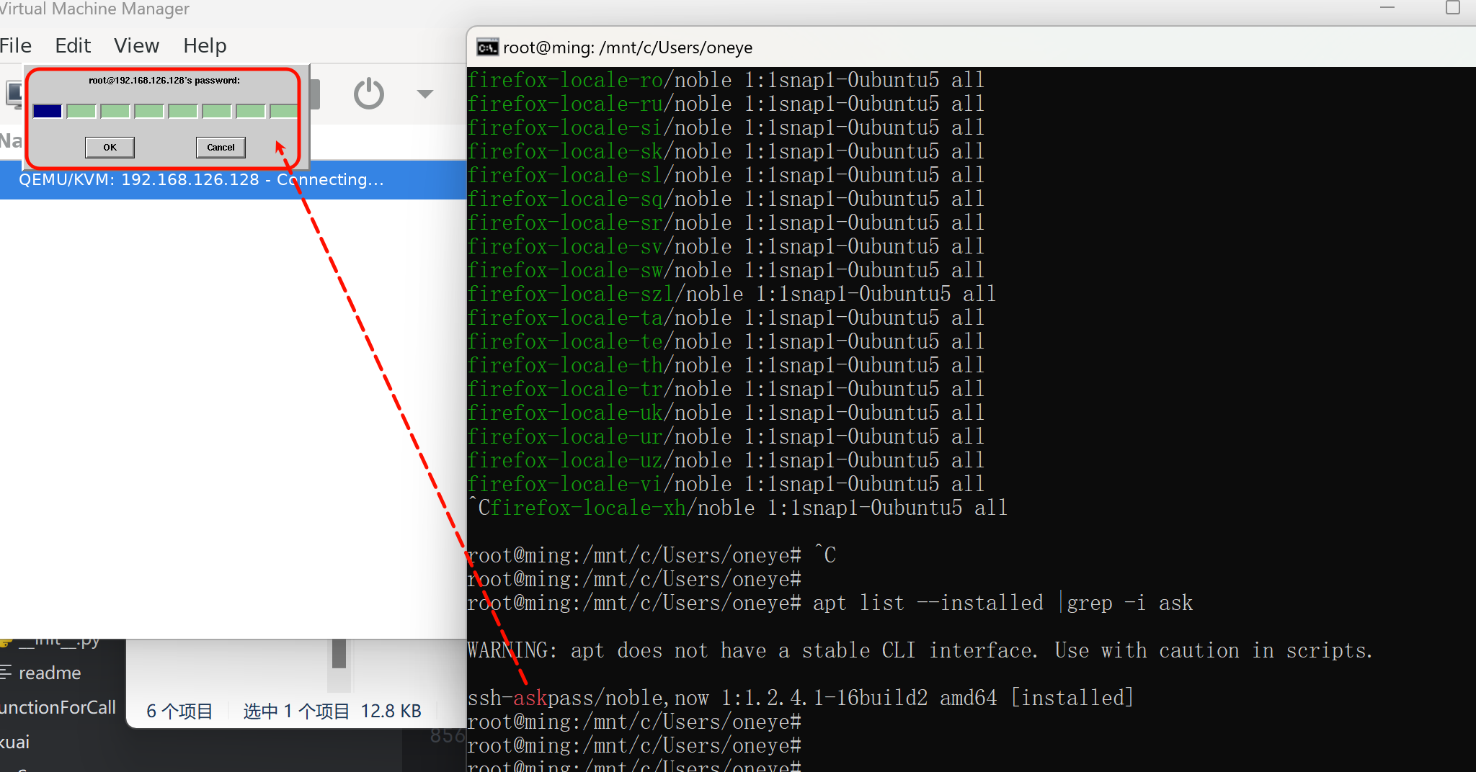This screenshot has width=1476, height=772.
Task: Click the readme file's text-lines icon
Action: pyautogui.click(x=6, y=673)
